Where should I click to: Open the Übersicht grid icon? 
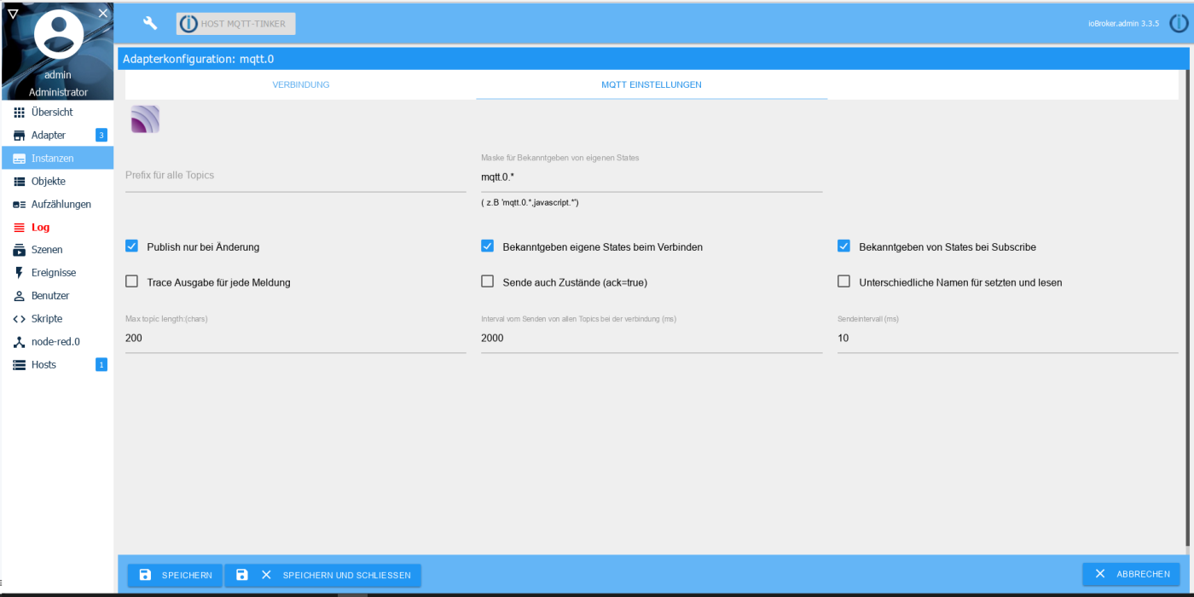[x=20, y=113]
